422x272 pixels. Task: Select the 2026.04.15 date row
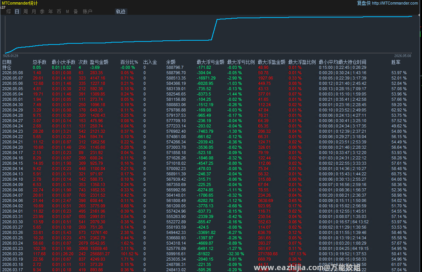(13, 163)
